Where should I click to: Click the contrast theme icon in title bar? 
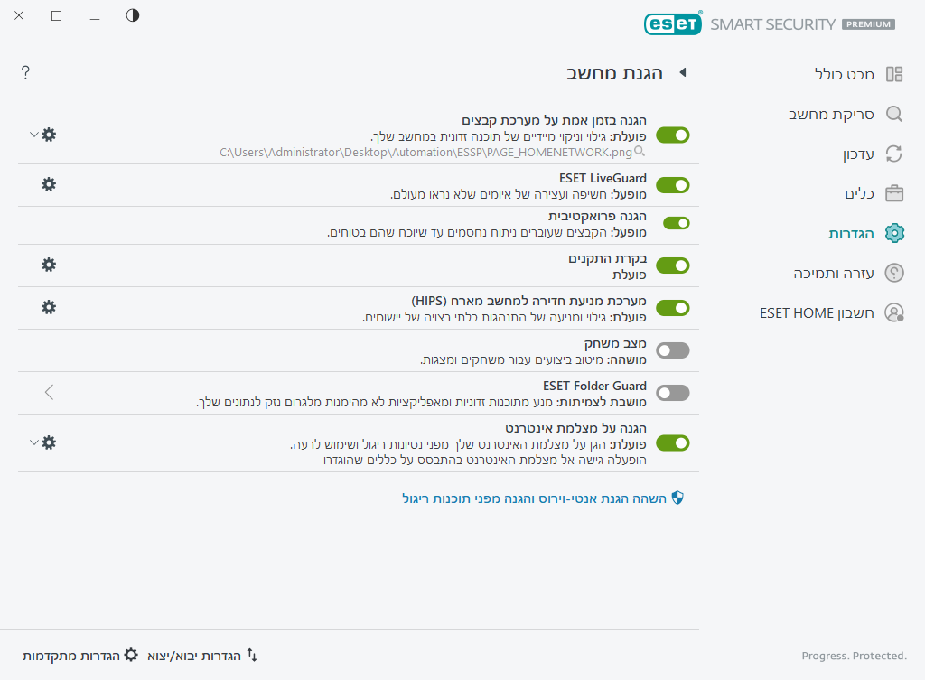pos(133,15)
